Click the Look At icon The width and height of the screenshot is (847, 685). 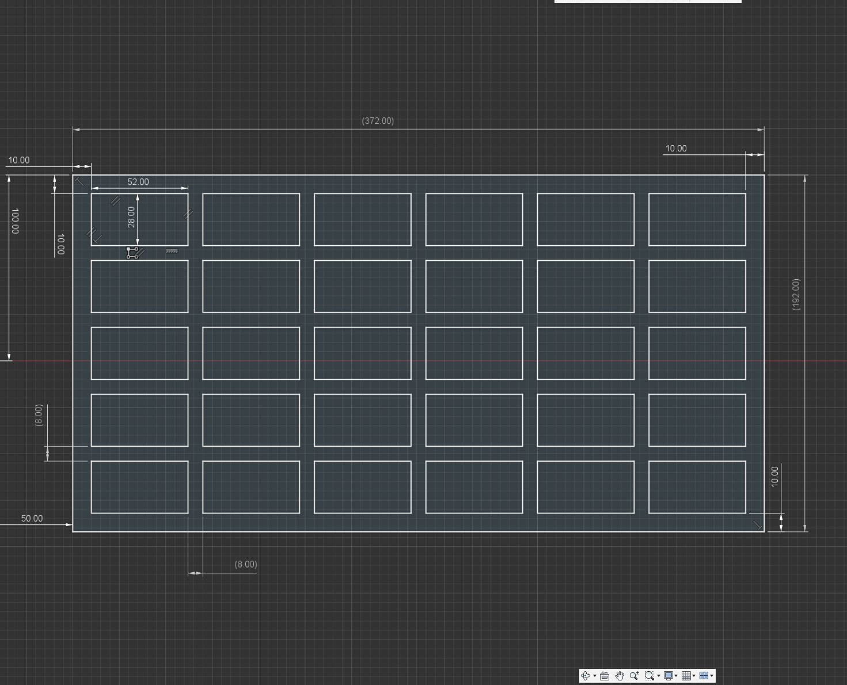605,676
